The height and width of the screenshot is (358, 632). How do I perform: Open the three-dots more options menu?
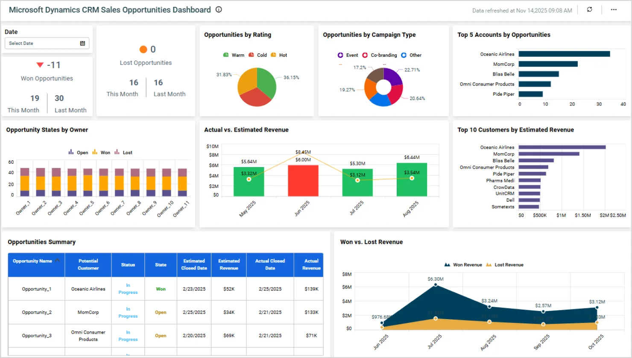(614, 9)
